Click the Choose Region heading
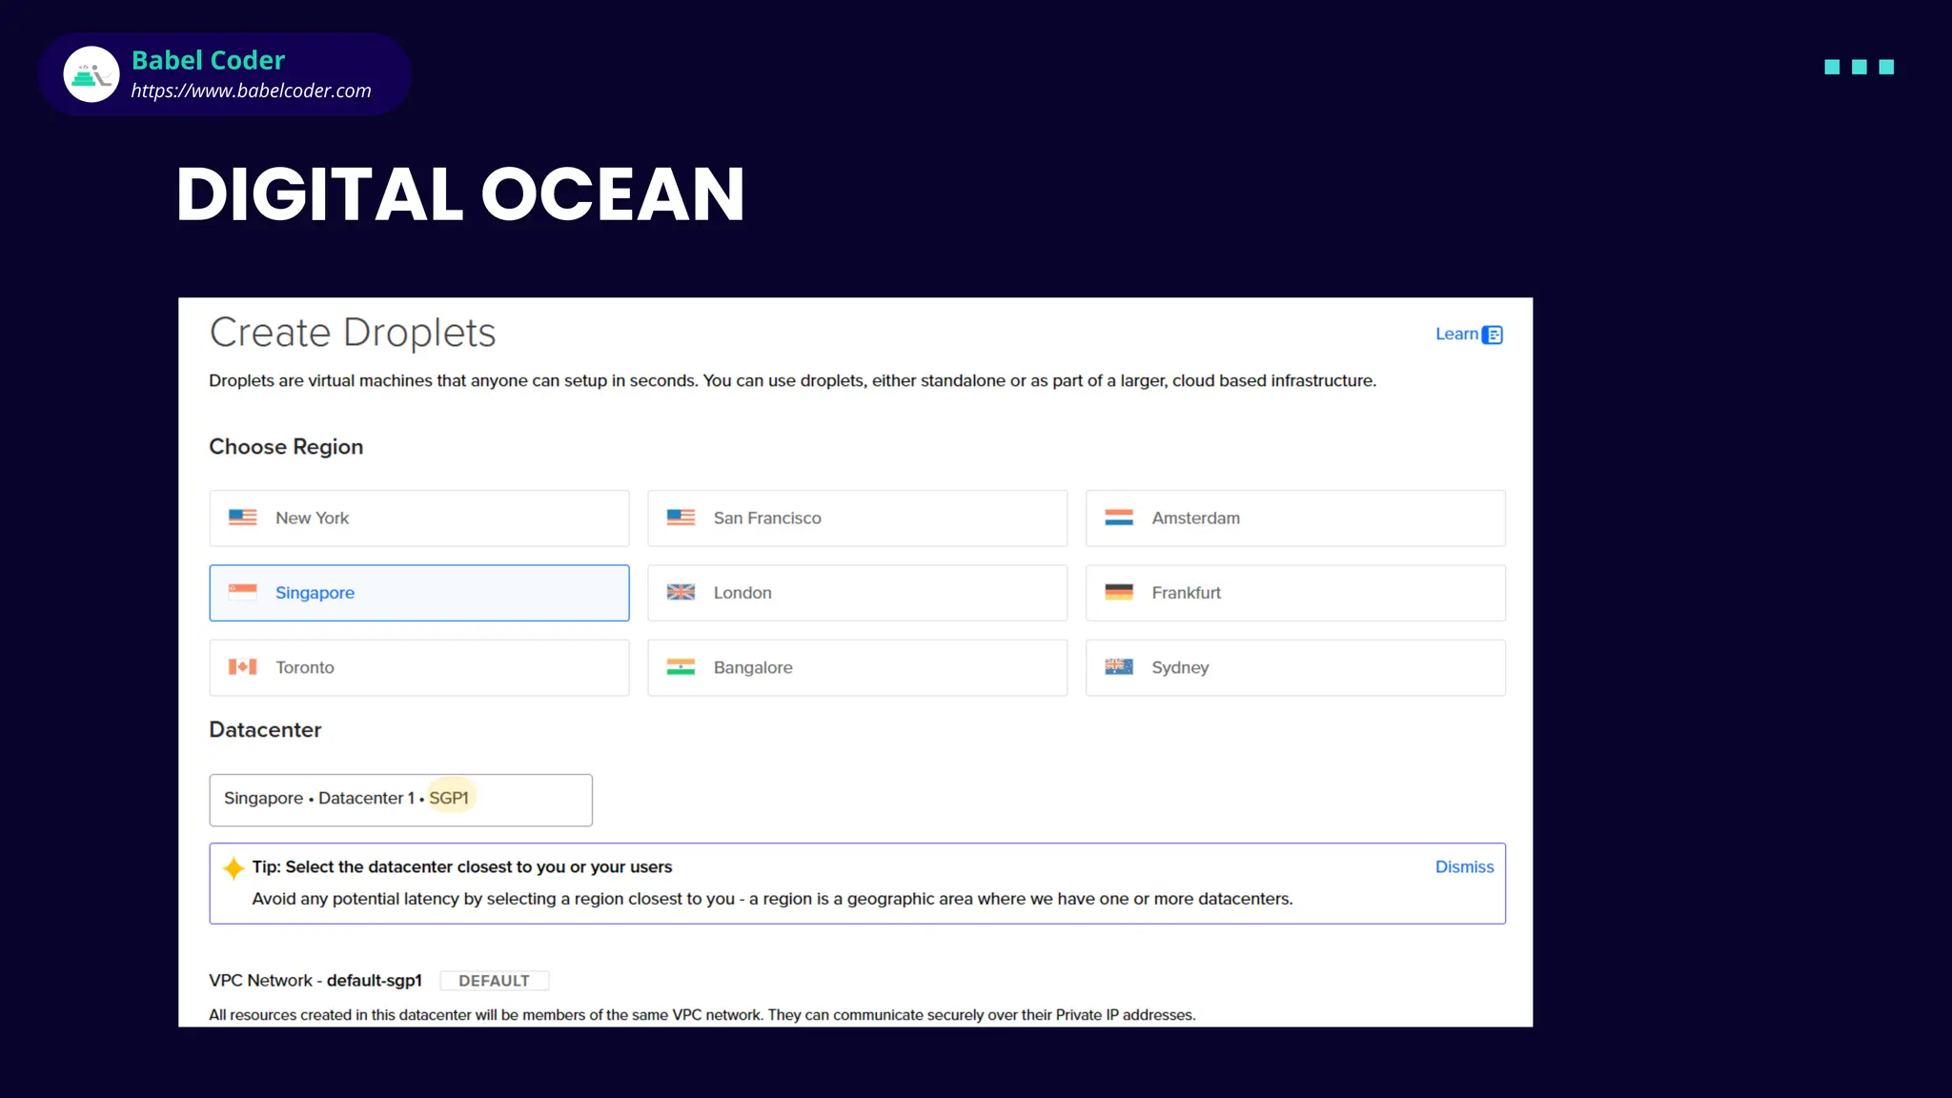The image size is (1952, 1098). click(286, 447)
